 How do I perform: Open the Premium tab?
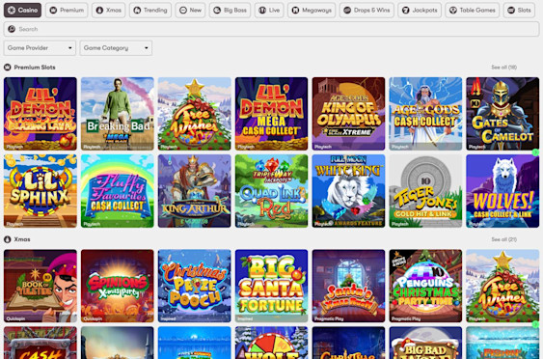pyautogui.click(x=67, y=10)
